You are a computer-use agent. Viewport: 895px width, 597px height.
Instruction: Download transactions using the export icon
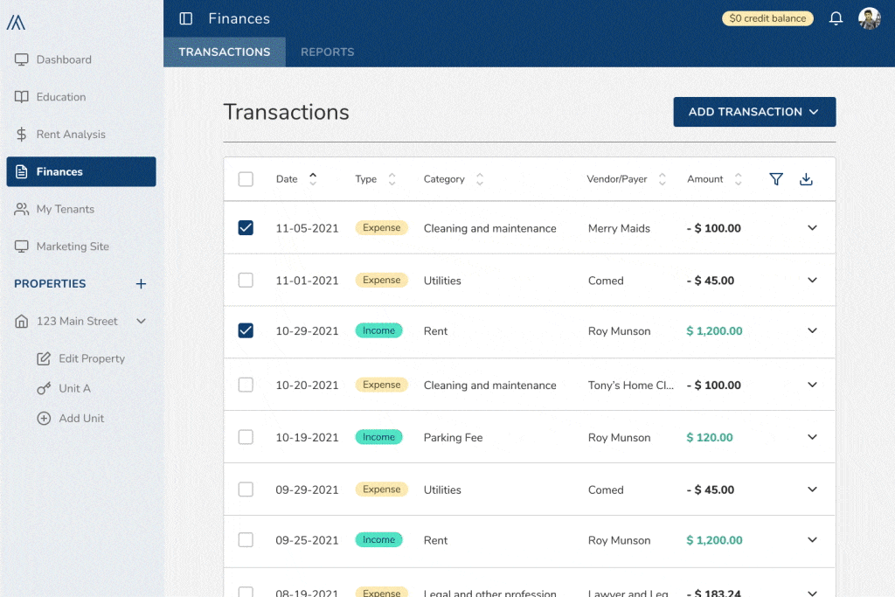tap(806, 179)
